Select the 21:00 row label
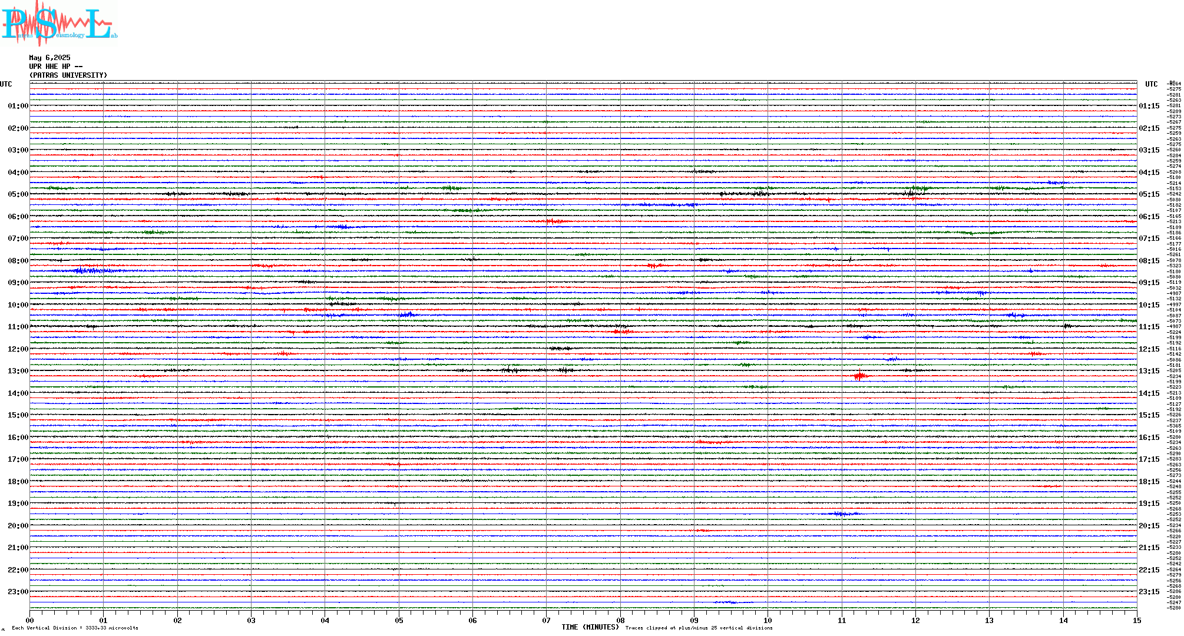Image resolution: width=1184 pixels, height=636 pixels. pyautogui.click(x=18, y=548)
